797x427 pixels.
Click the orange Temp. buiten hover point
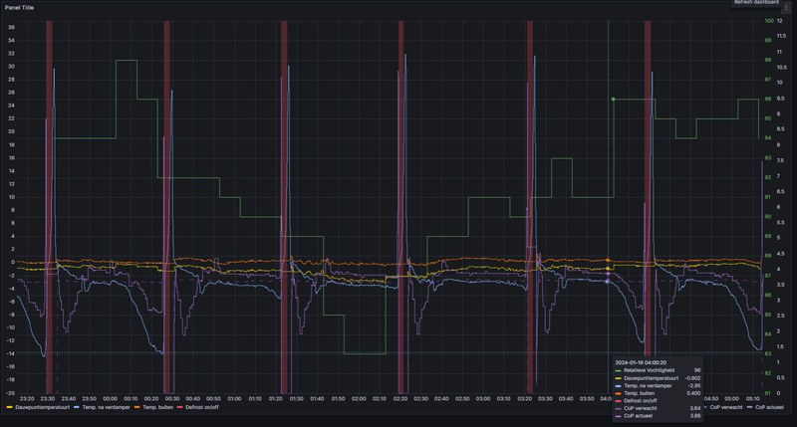tap(608, 260)
